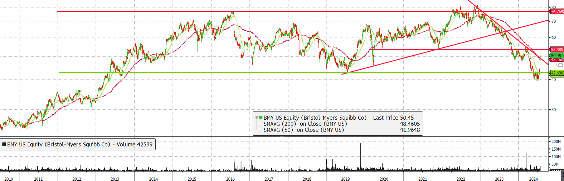Click the 50M volume axis label
The width and height of the screenshot is (564, 181).
pos(555,164)
